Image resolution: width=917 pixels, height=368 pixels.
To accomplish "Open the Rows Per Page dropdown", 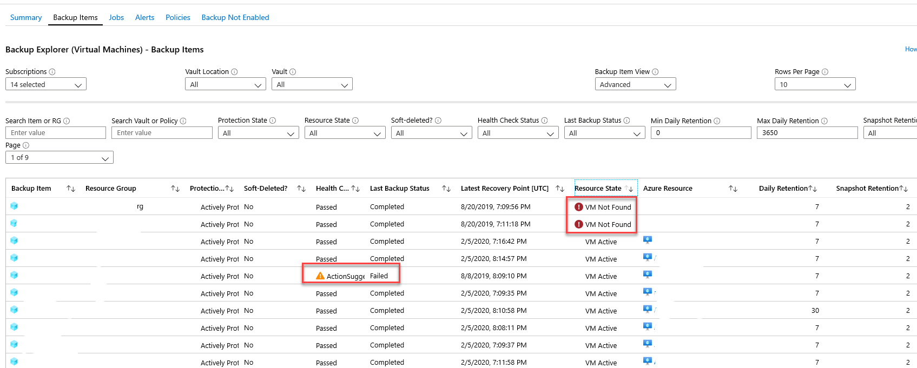I will [x=815, y=84].
